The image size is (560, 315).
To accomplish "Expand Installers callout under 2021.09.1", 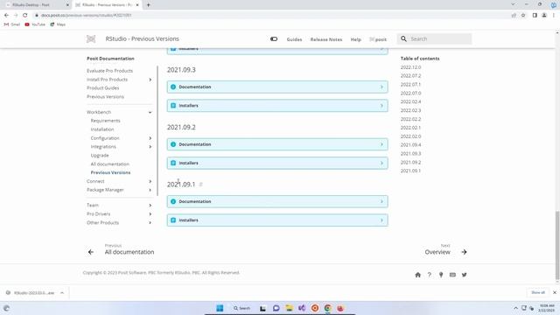I will [277, 220].
